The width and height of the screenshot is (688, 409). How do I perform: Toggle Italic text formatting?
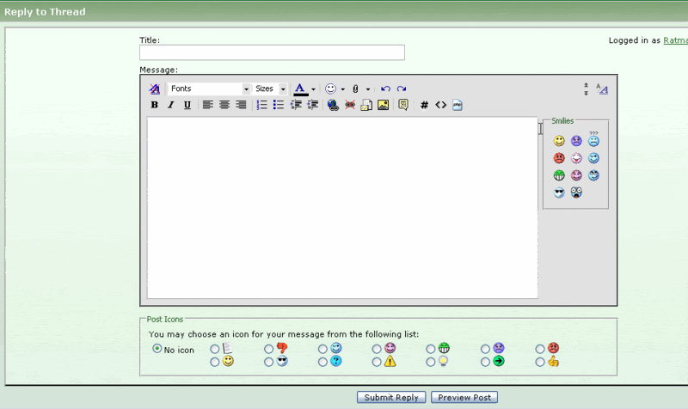[x=170, y=105]
